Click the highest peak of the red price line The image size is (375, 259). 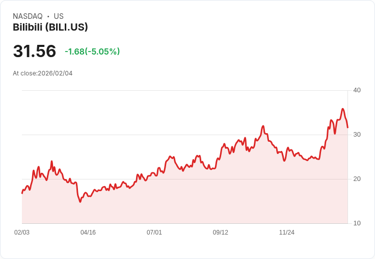tap(343, 109)
